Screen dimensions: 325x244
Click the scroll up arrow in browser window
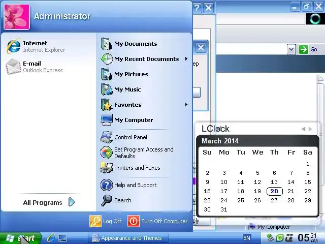[x=320, y=79]
